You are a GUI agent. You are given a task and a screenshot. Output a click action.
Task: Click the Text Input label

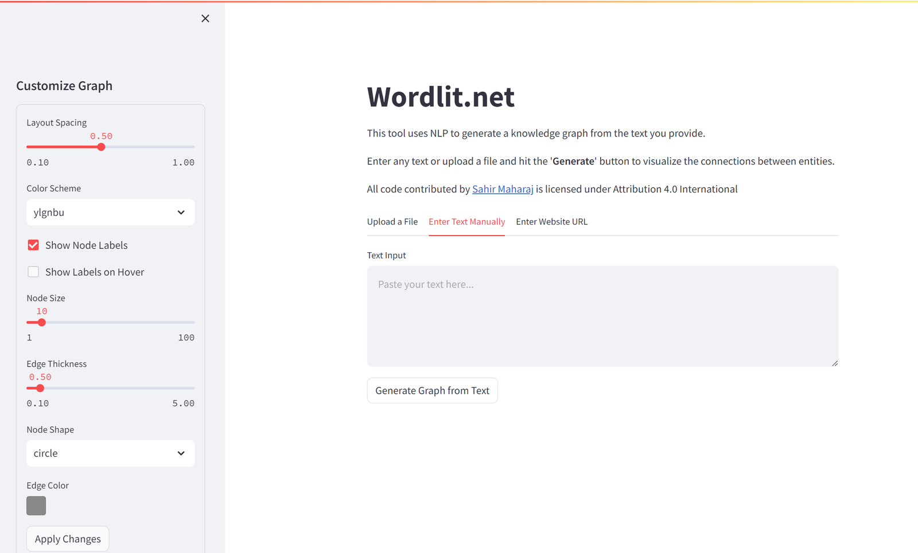tap(387, 255)
